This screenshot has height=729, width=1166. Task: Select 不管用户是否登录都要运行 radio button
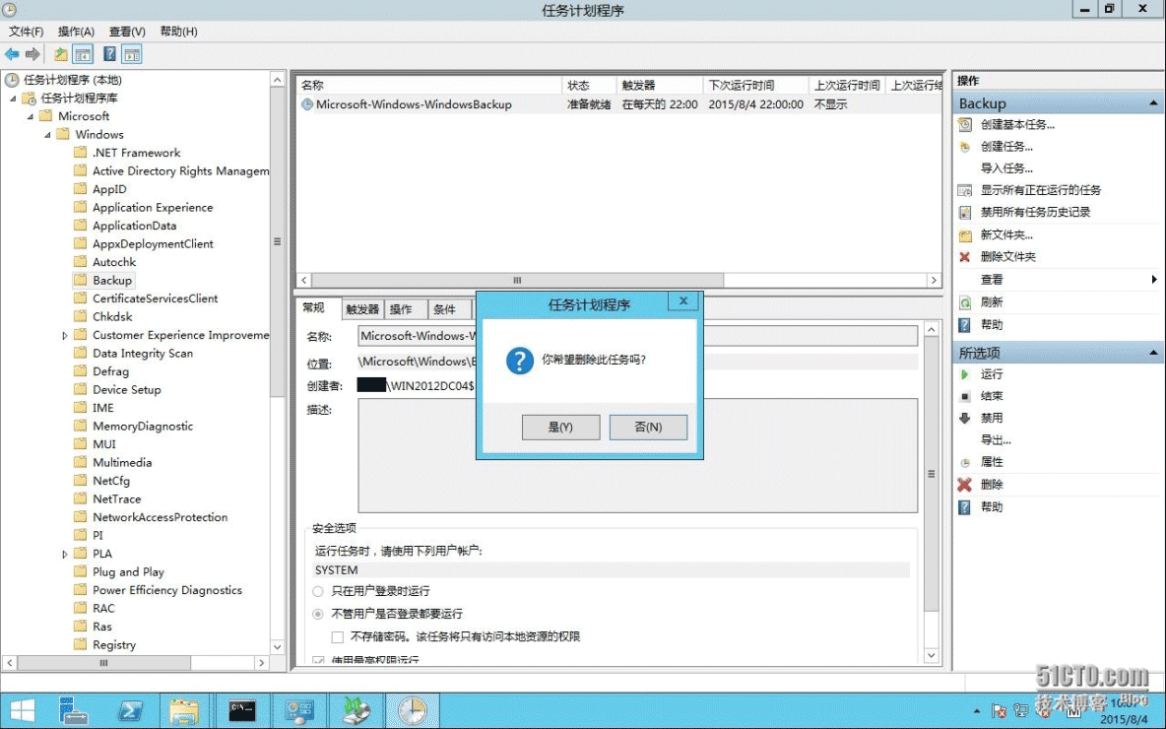(318, 615)
